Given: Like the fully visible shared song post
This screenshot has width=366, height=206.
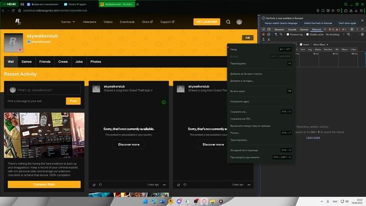Looking at the screenshot, I should point(94,185).
